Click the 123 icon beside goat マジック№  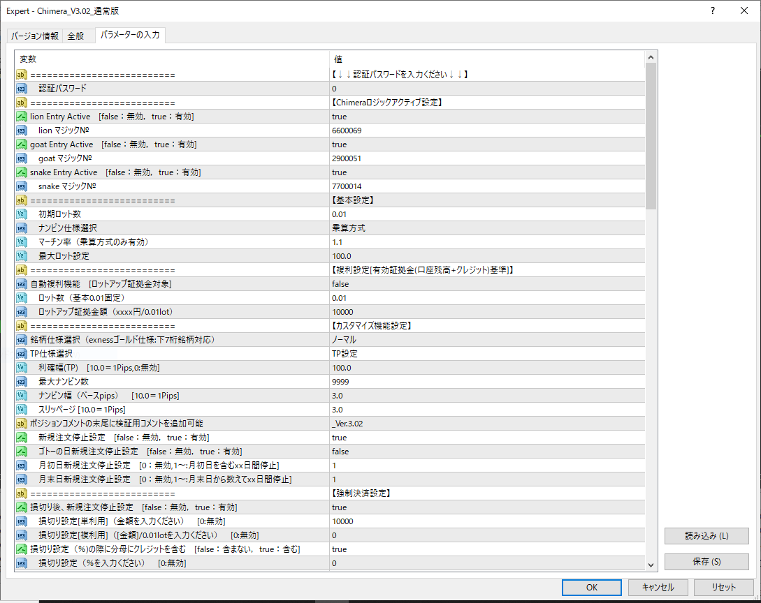click(21, 158)
